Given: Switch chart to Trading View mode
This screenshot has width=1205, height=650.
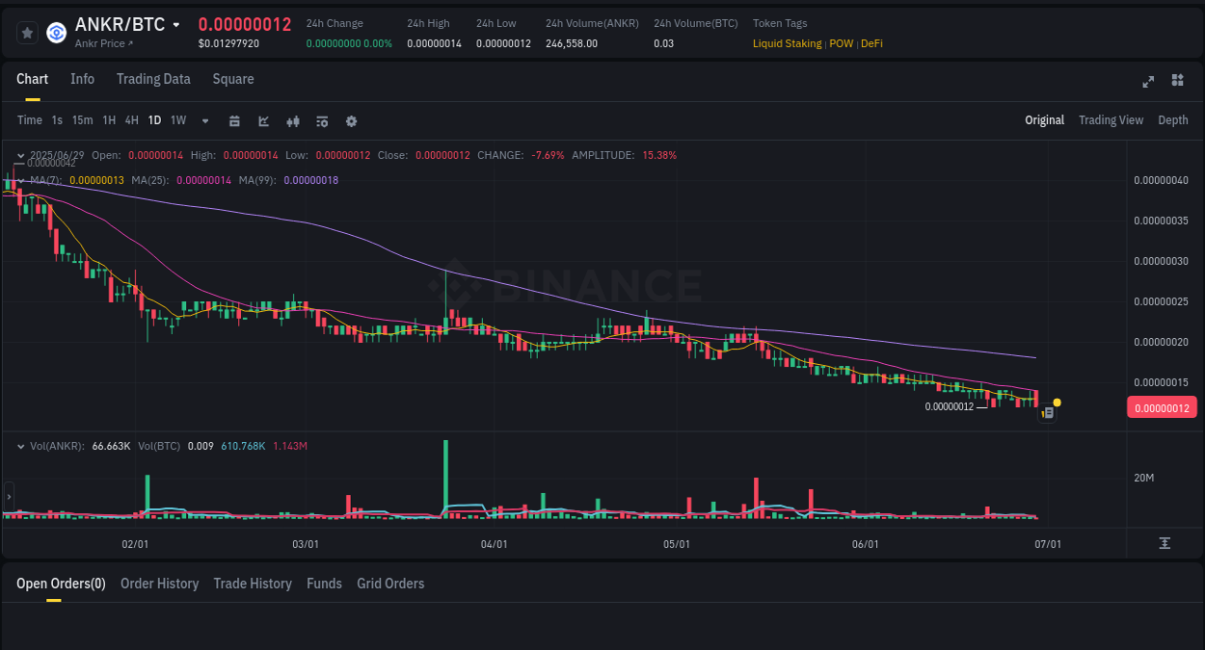Looking at the screenshot, I should click(1111, 119).
